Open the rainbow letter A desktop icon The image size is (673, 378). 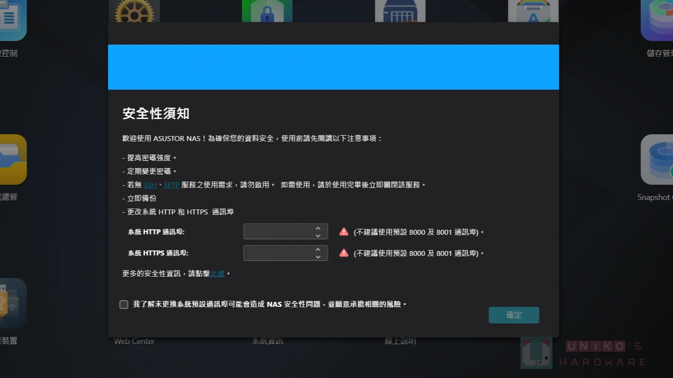[533, 11]
